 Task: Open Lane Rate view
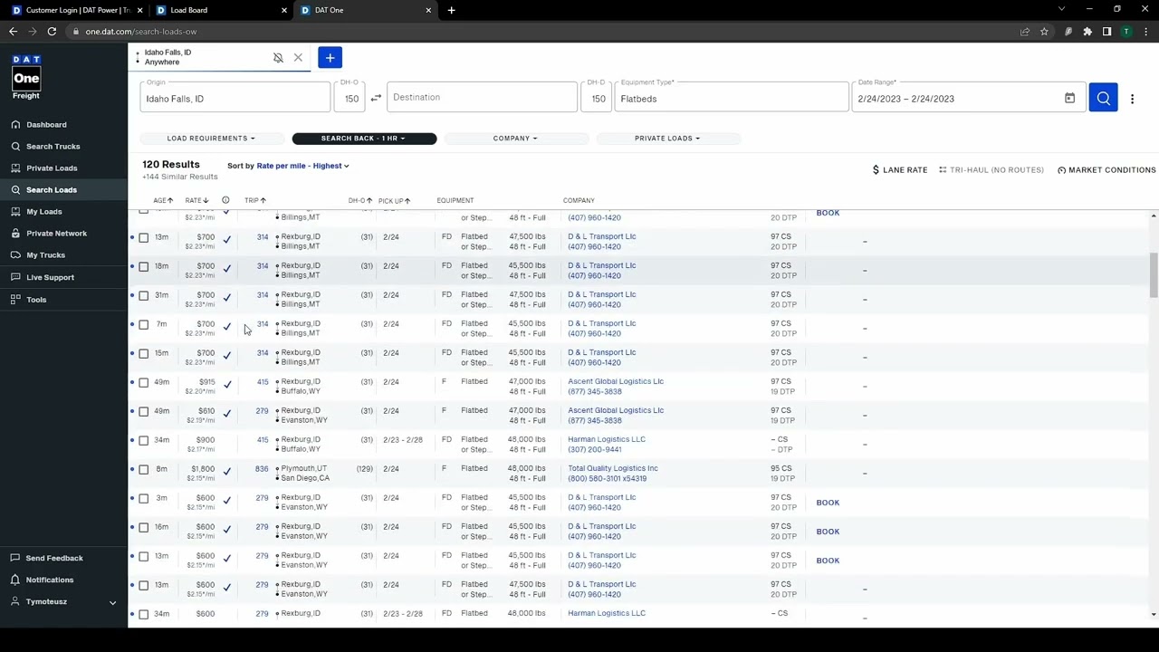point(899,169)
